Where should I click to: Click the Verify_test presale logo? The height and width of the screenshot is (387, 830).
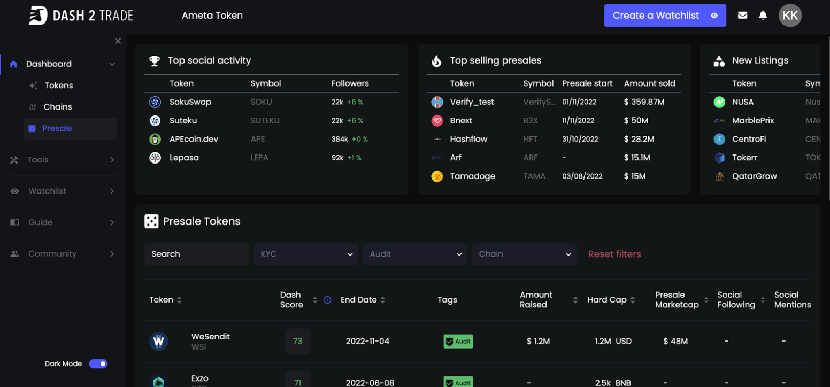437,102
